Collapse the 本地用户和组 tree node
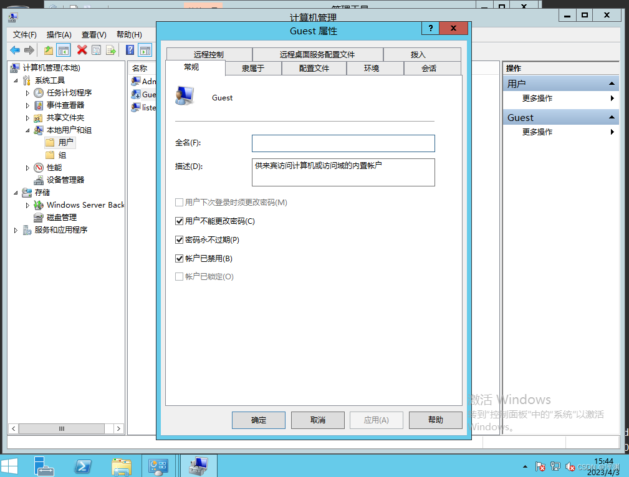Screen dimensions: 629x477 pyautogui.click(x=27, y=130)
